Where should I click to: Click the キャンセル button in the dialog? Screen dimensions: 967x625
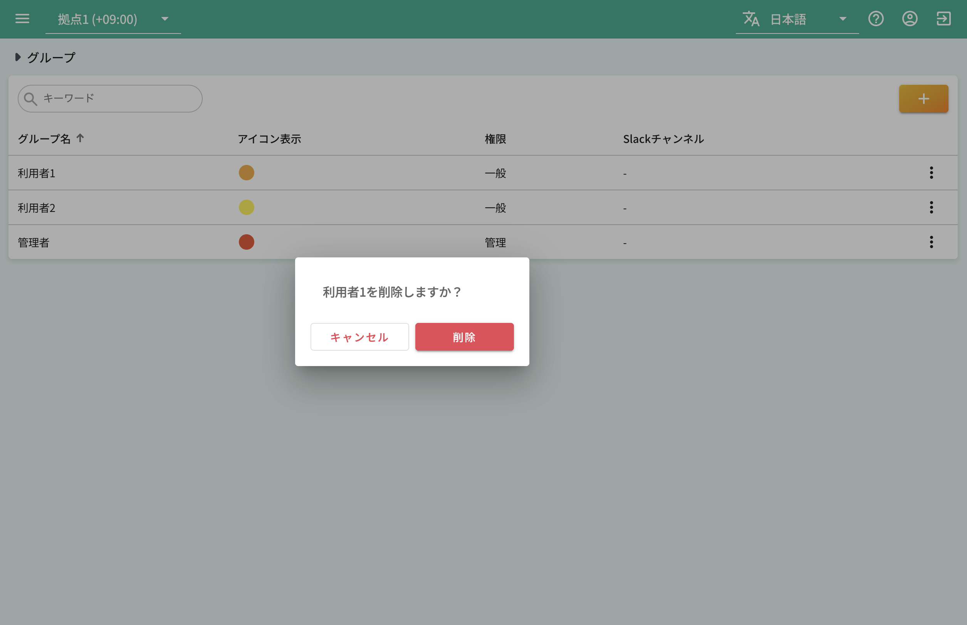[359, 336]
